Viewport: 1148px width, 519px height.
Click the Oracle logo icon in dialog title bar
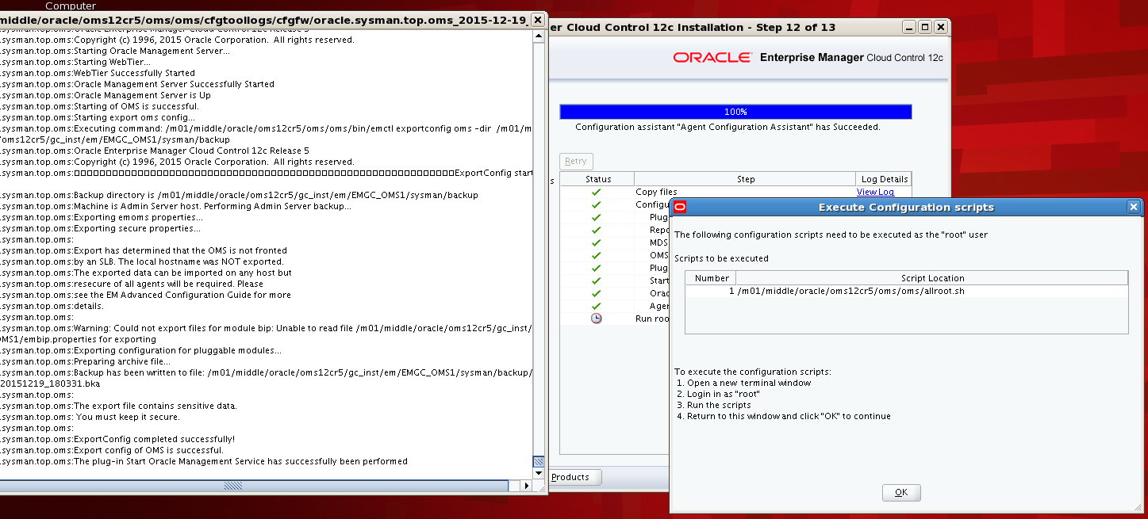(x=680, y=207)
